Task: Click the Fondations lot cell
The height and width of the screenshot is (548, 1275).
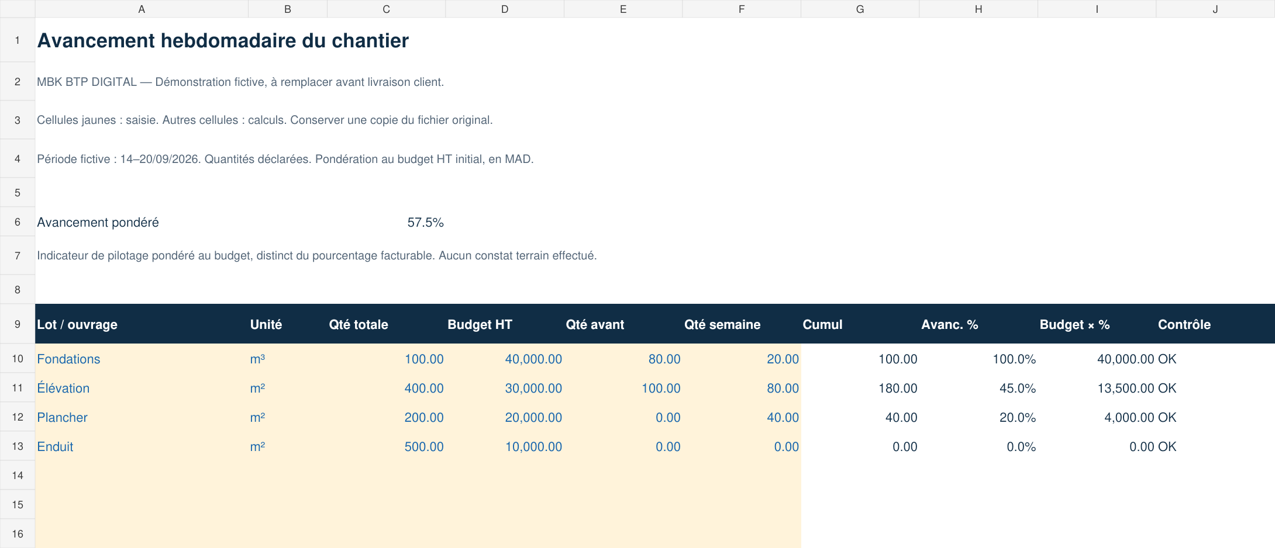Action: coord(142,359)
